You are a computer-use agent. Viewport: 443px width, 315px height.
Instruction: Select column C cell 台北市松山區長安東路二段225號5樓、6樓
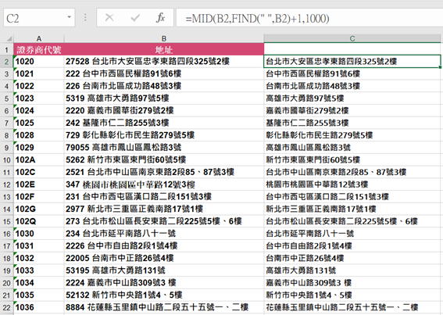352,221
